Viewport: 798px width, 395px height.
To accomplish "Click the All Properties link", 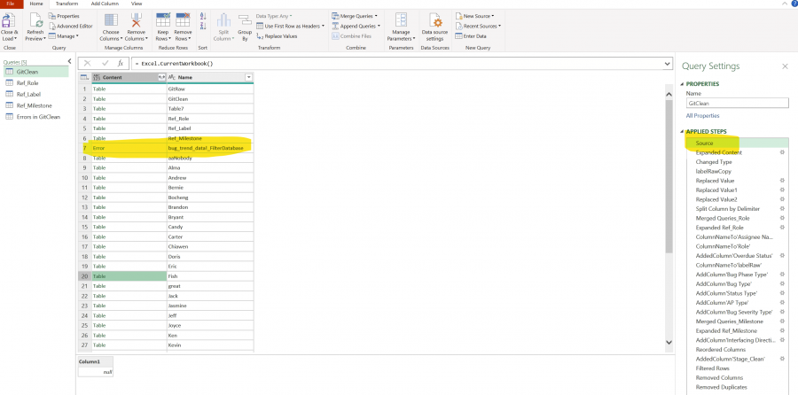I will pyautogui.click(x=702, y=116).
